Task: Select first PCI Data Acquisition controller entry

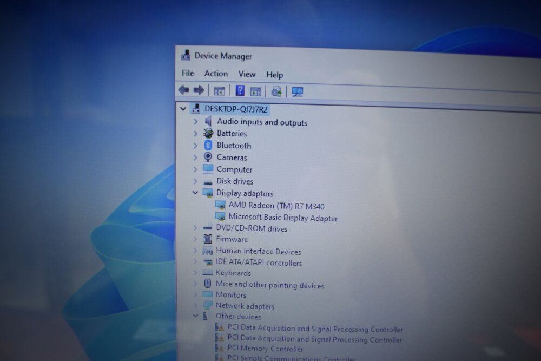Action: coord(315,329)
